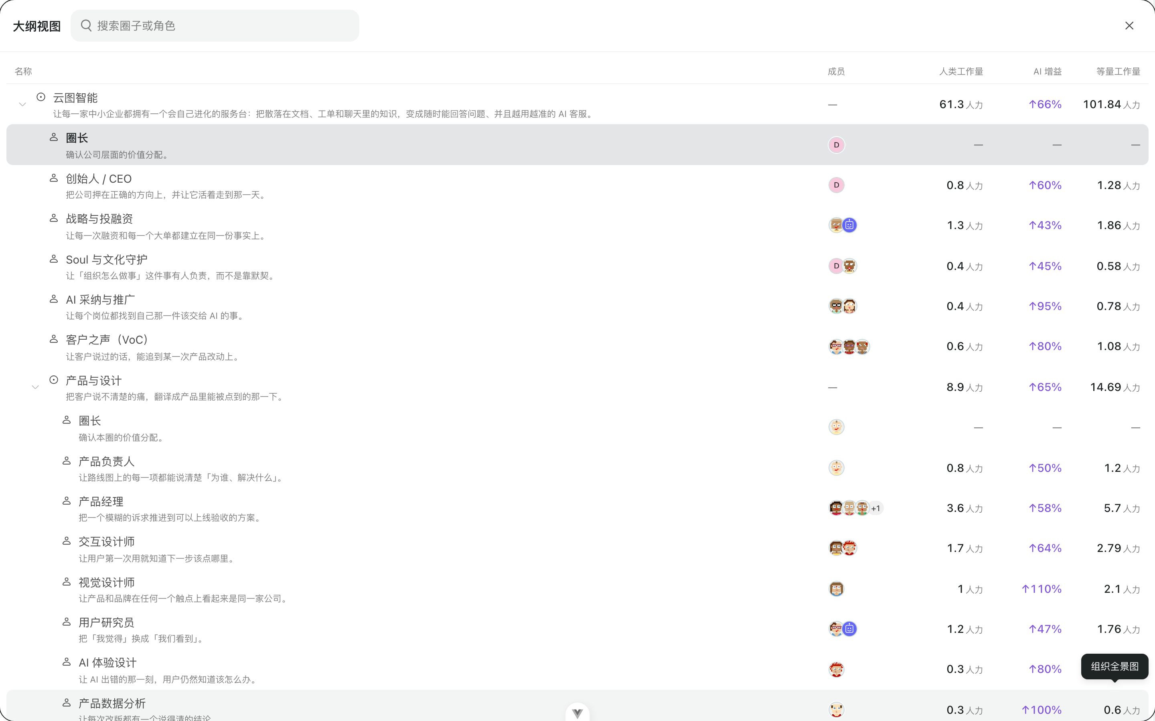Click the 名称 column header
Image resolution: width=1155 pixels, height=721 pixels.
click(x=23, y=72)
